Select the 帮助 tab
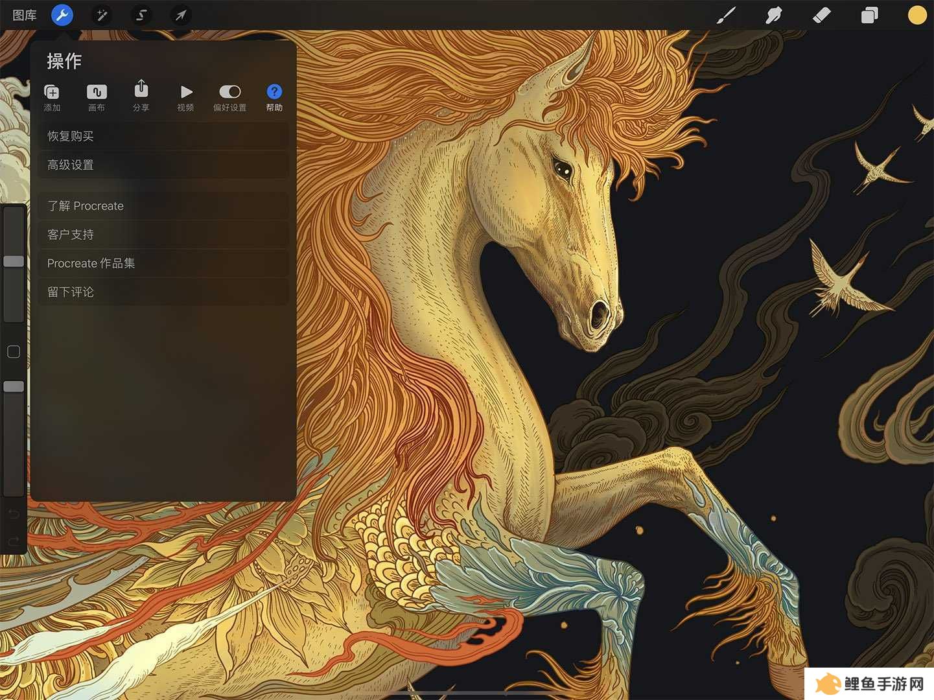The image size is (934, 700). (x=274, y=98)
